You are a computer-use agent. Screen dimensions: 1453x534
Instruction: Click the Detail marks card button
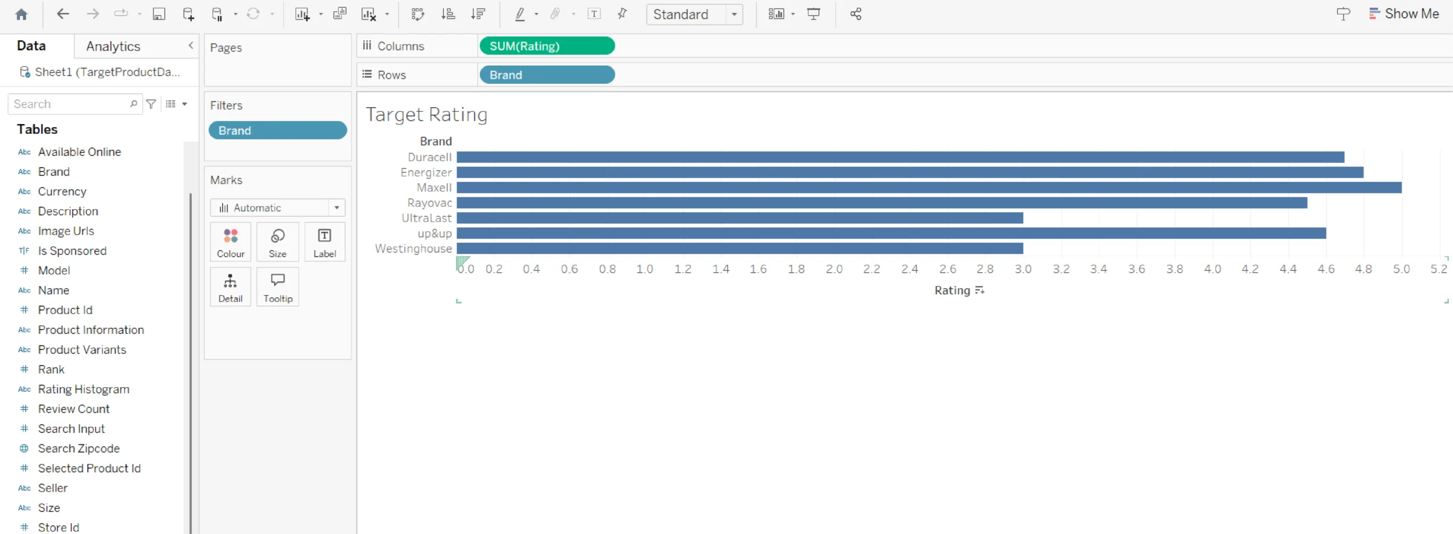coord(230,287)
